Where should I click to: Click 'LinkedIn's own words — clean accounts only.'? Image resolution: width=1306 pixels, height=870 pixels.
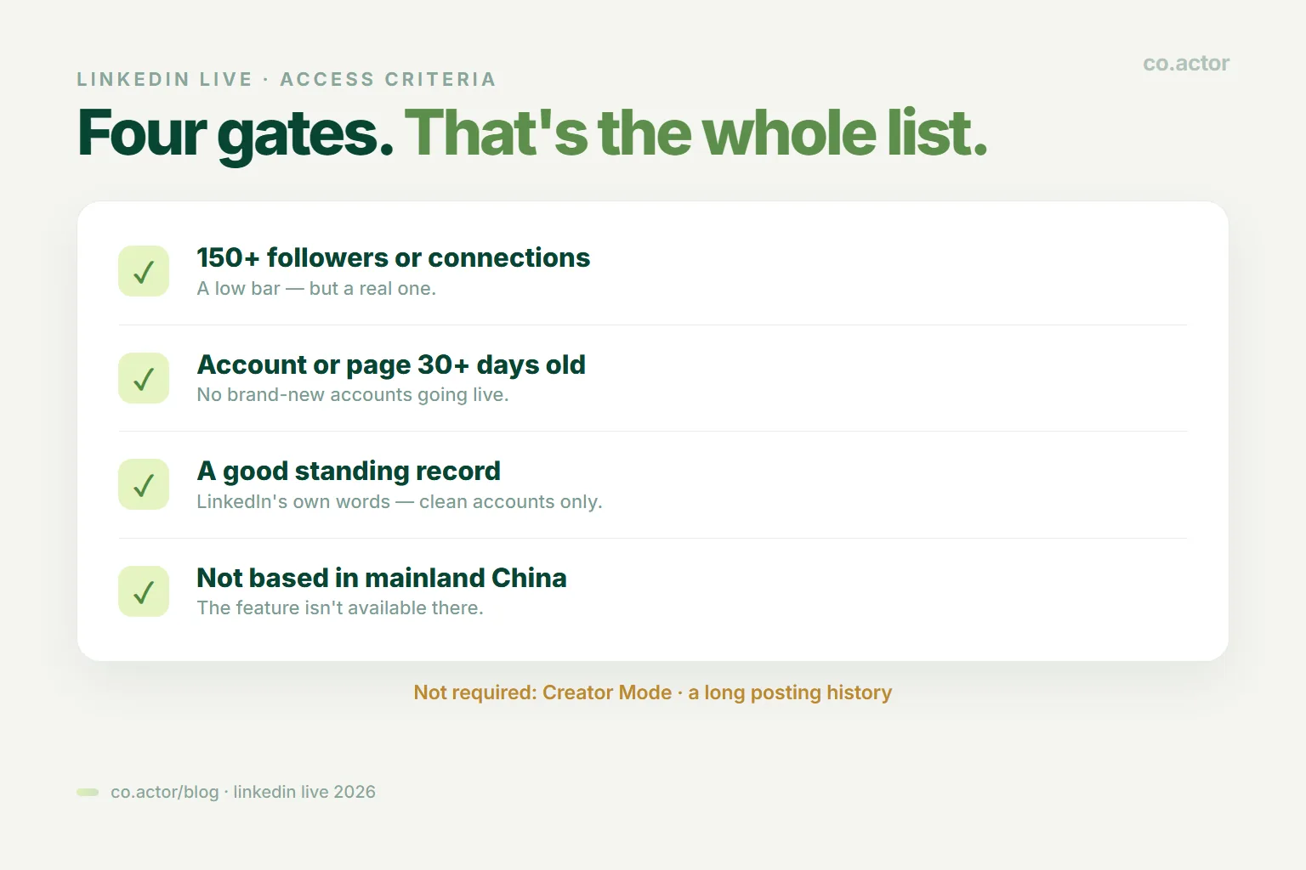[x=400, y=502]
